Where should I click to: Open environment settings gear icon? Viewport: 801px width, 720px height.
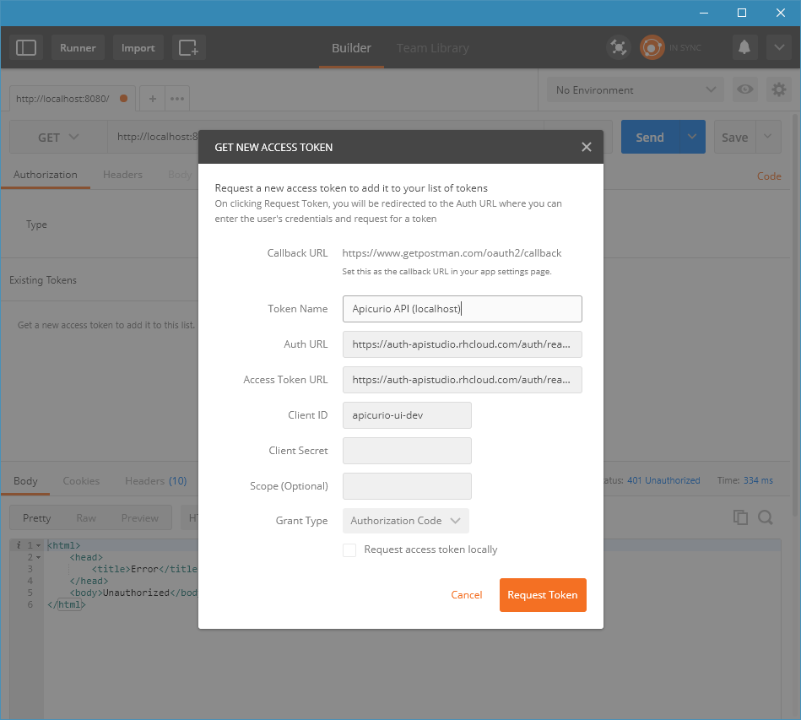coord(778,90)
